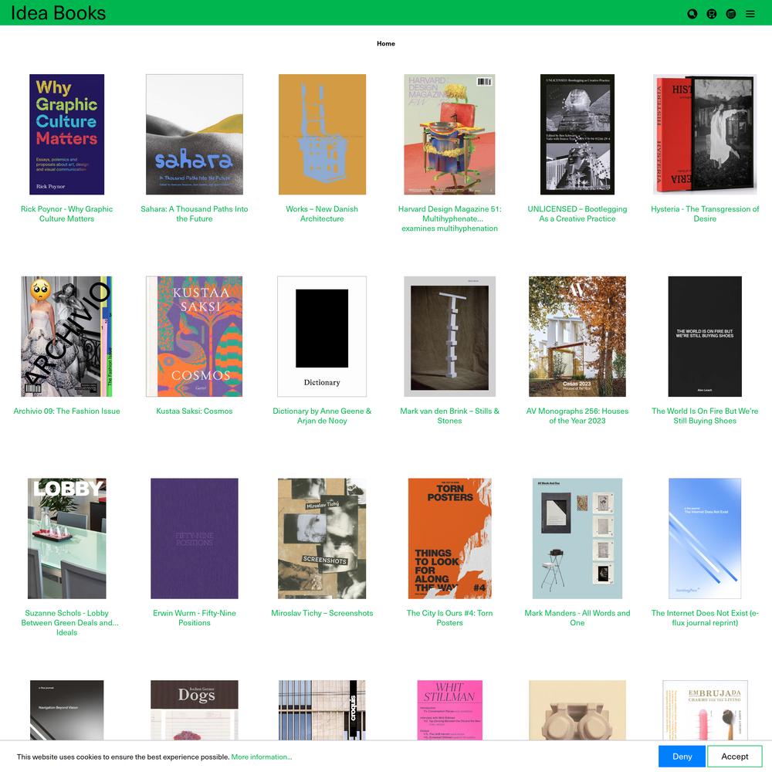This screenshot has width=772, height=772.
Task: Open 'AV Monographs 256: Houses of the Year 2023' link
Action: [577, 416]
